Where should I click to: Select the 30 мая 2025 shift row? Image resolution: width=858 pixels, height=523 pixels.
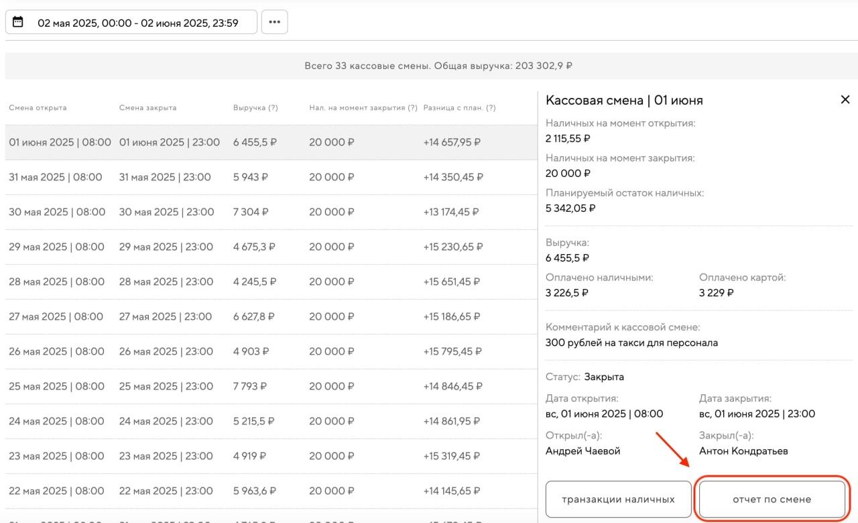pos(268,212)
